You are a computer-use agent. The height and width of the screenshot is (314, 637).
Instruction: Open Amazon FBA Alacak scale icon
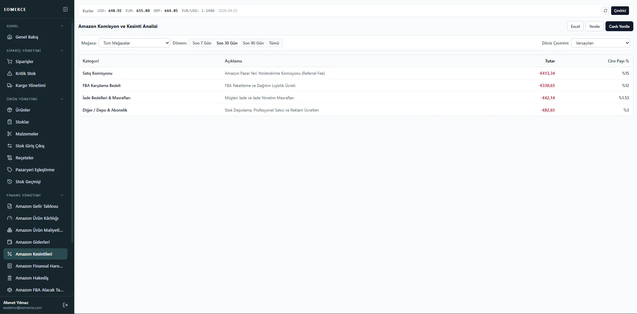coord(10,290)
